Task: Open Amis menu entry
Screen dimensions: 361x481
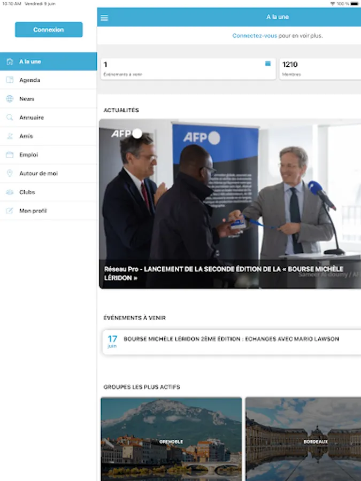Action: [x=49, y=136]
